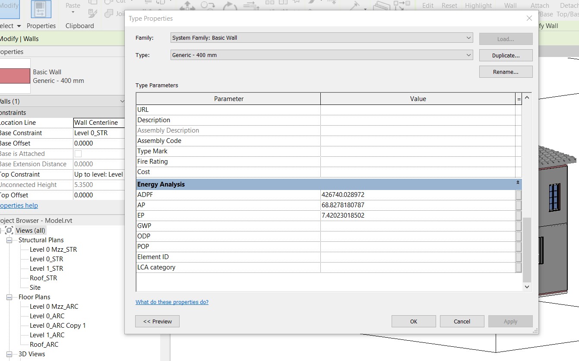The width and height of the screenshot is (579, 361).
Task: Click the GWP row associate parameter button
Action: (519, 226)
